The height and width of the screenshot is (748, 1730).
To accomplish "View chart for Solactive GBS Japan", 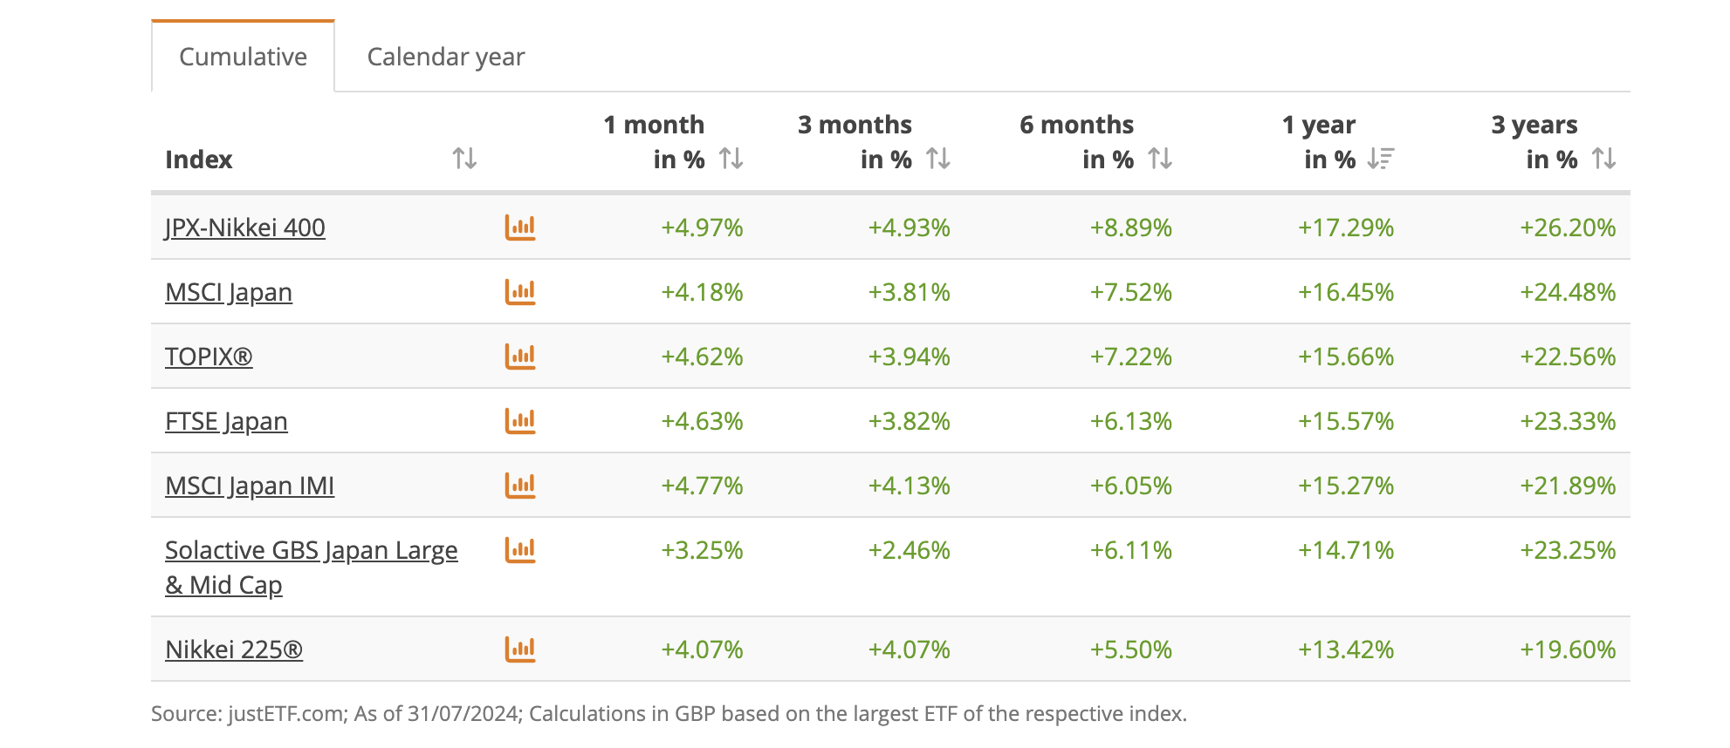I will click(520, 550).
